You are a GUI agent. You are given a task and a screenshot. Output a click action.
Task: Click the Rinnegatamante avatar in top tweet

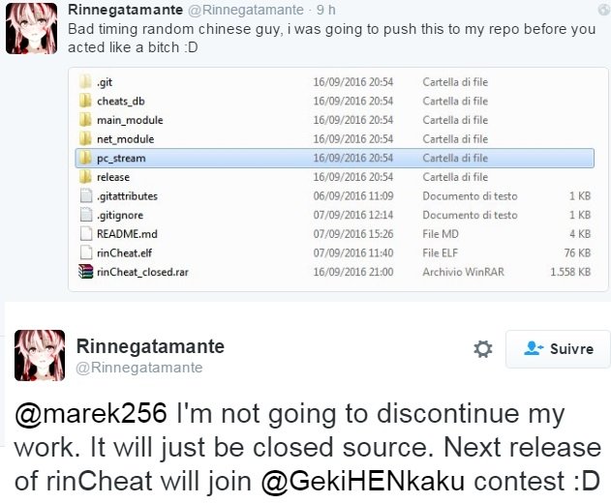32,28
